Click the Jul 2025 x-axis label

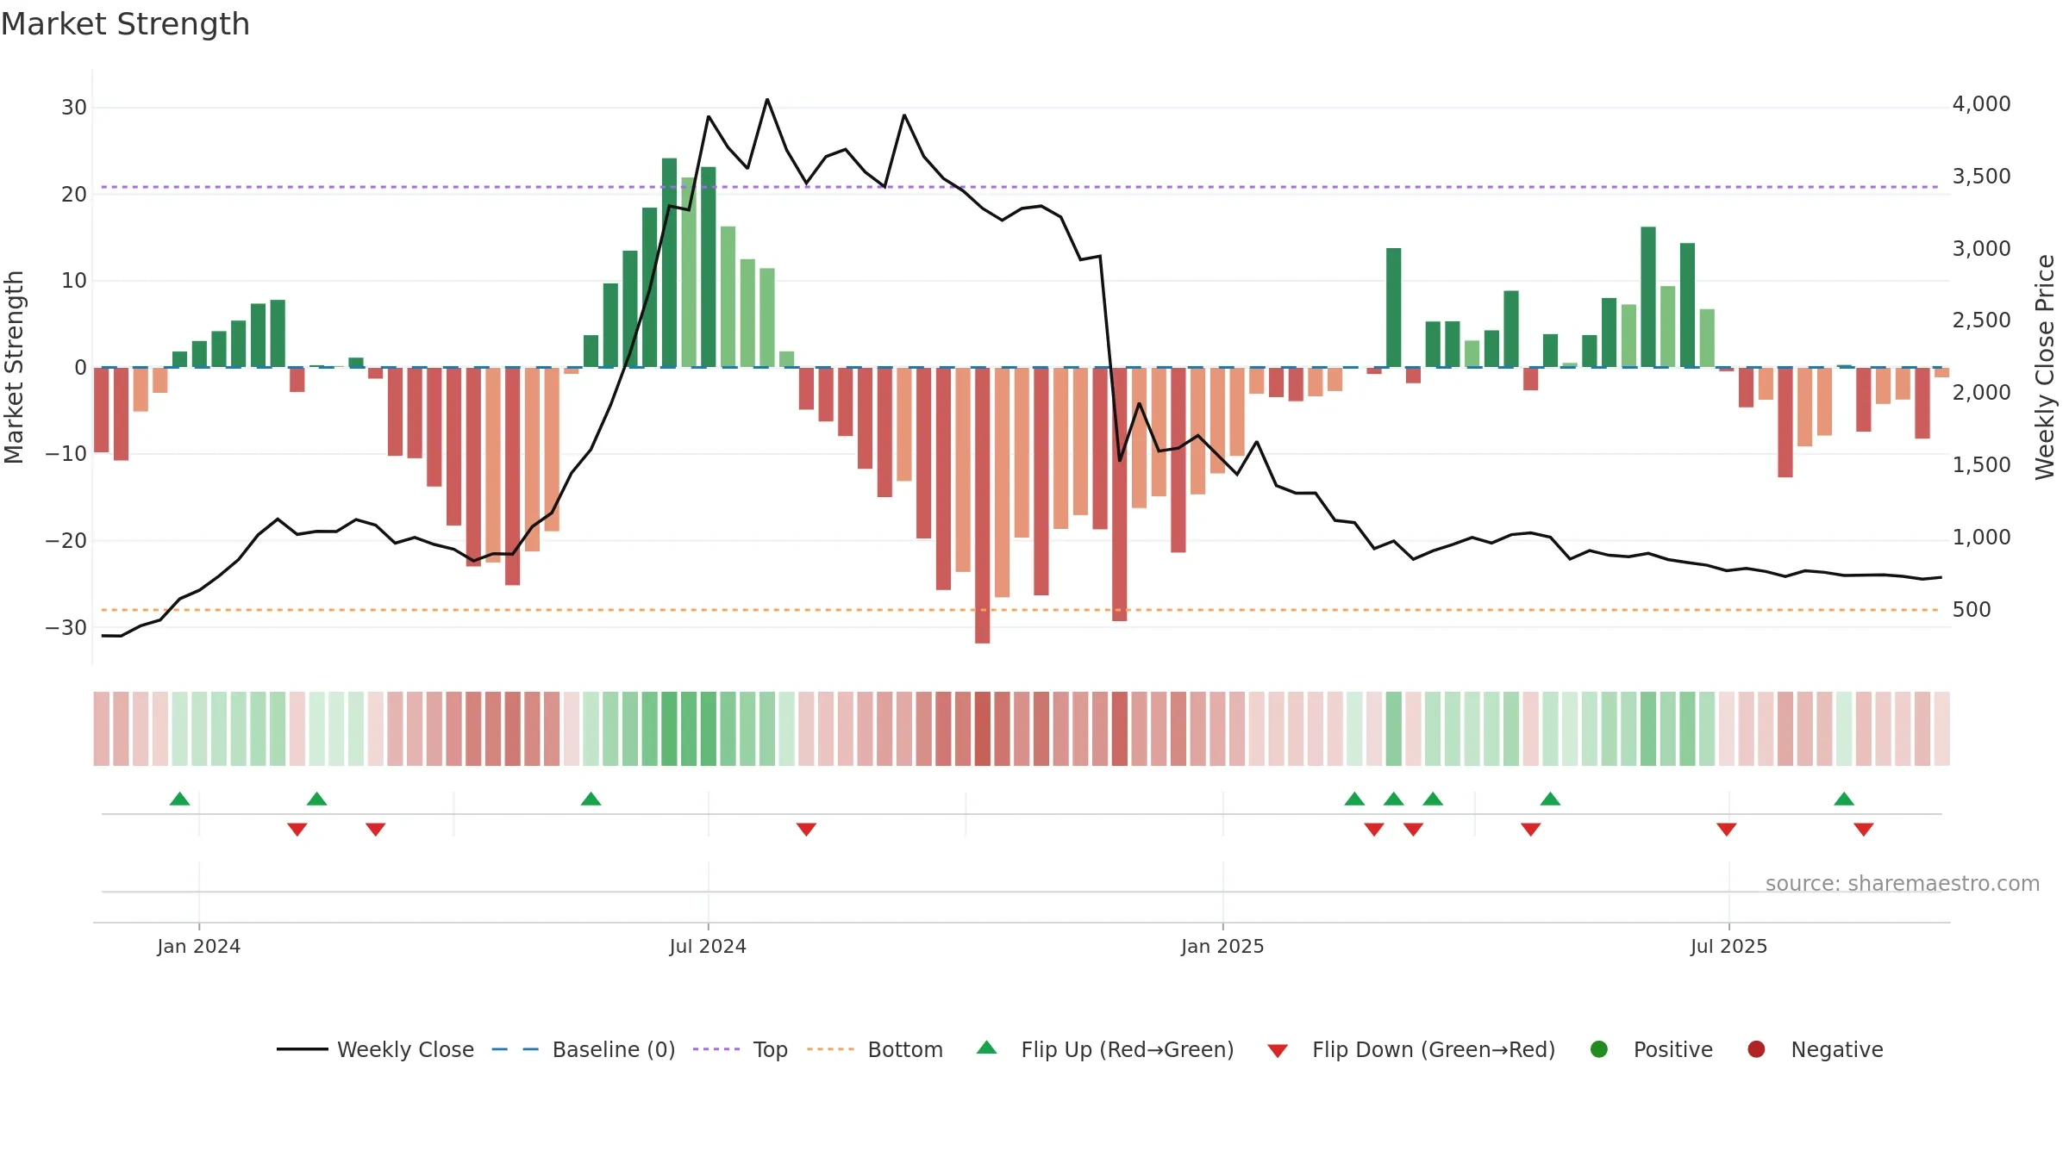click(1728, 947)
